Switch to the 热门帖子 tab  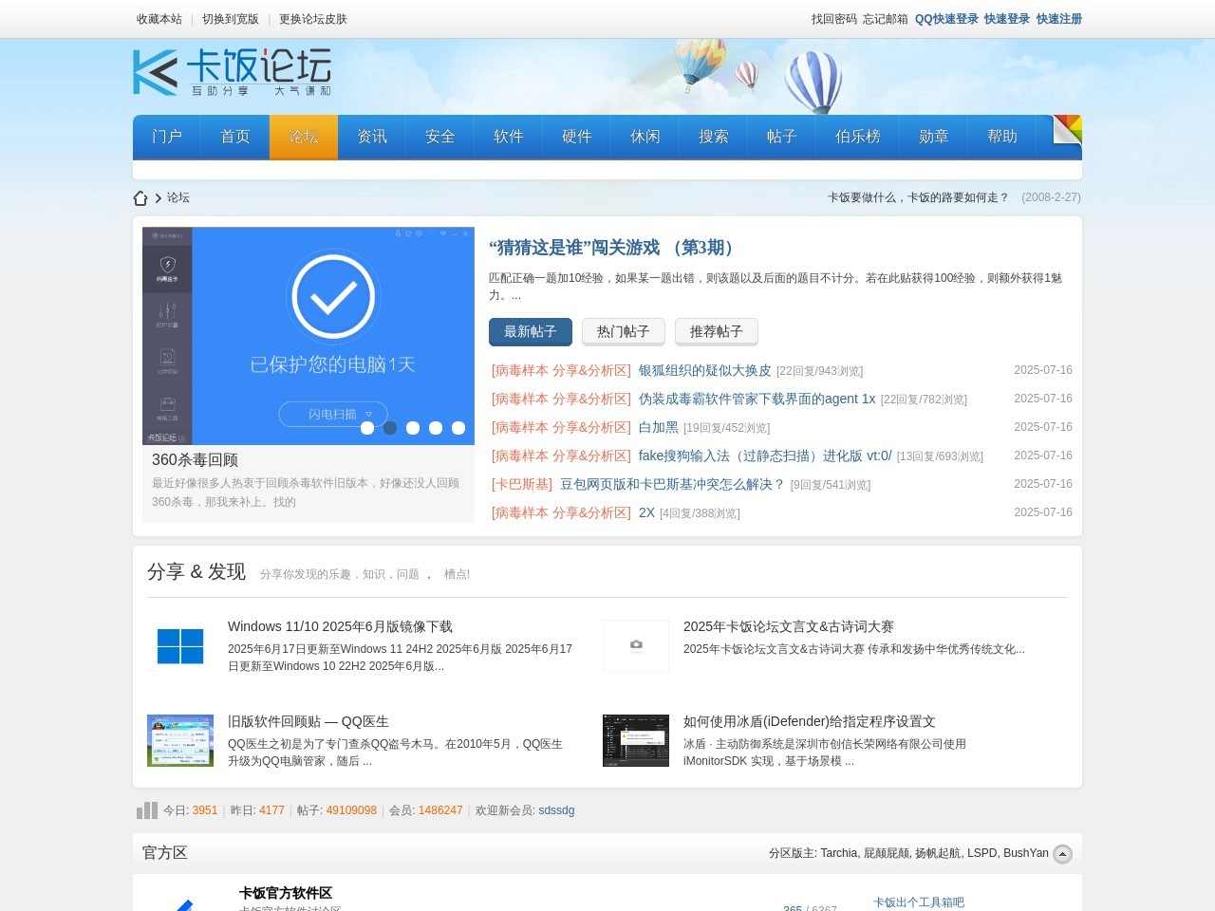pos(623,331)
